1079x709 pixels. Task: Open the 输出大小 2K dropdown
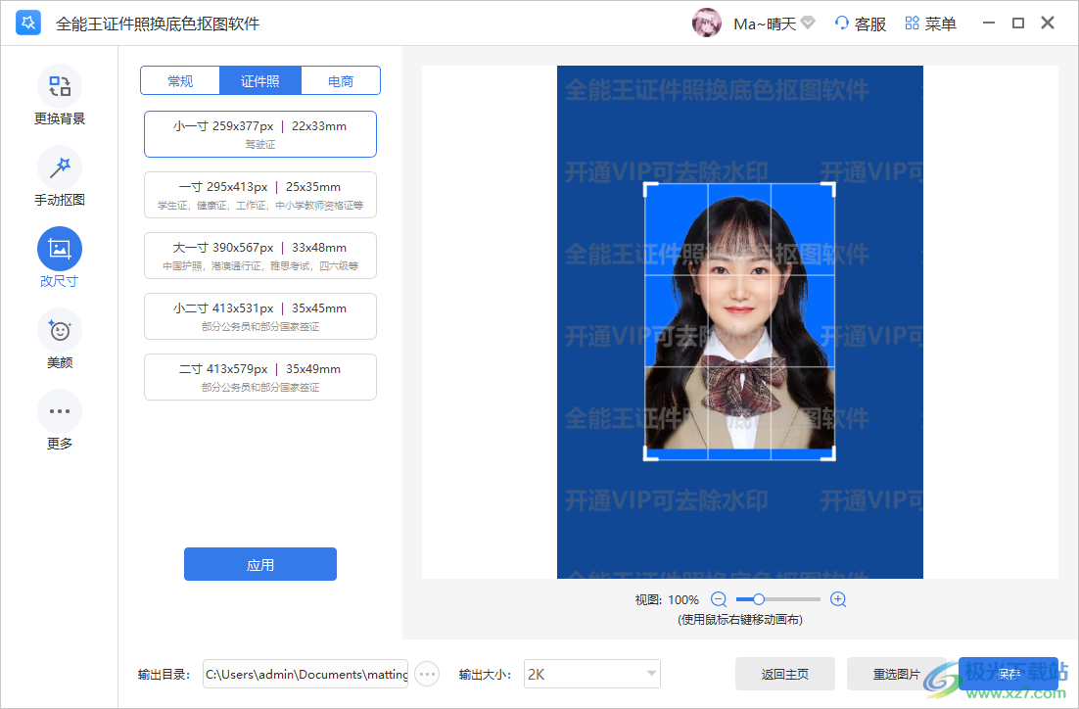point(591,674)
